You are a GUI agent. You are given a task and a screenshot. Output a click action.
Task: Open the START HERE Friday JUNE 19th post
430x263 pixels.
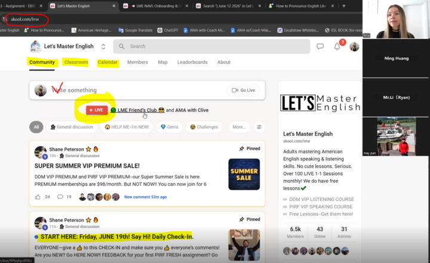click(117, 237)
